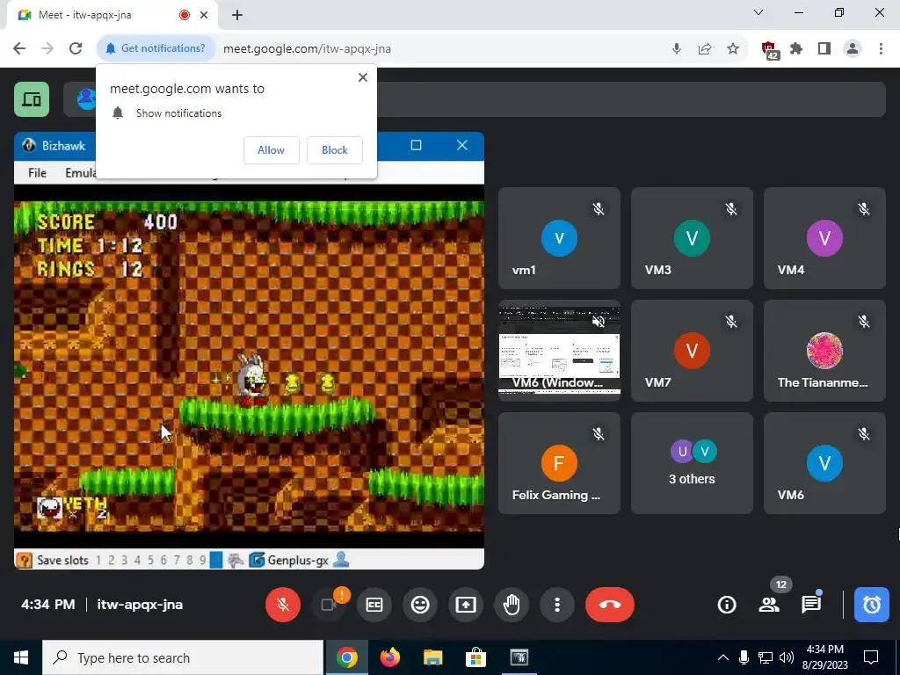Dismiss the notification permission popup
900x675 pixels.
click(363, 77)
